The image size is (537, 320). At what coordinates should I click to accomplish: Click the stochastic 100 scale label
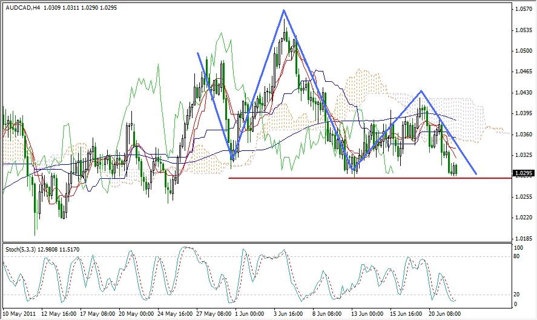(x=518, y=248)
